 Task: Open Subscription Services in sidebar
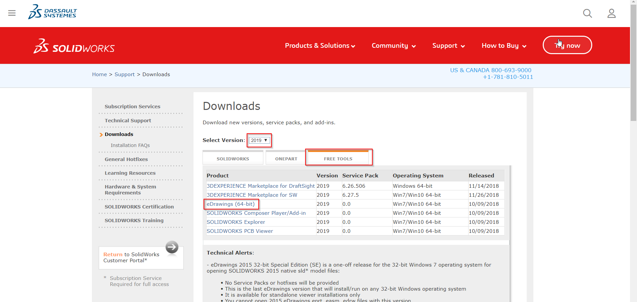click(132, 107)
